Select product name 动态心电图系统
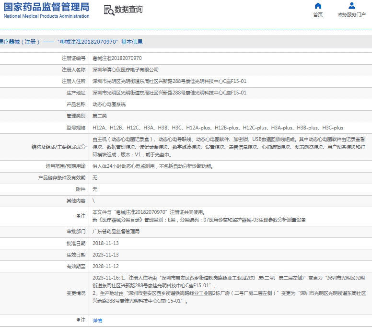 (x=109, y=105)
